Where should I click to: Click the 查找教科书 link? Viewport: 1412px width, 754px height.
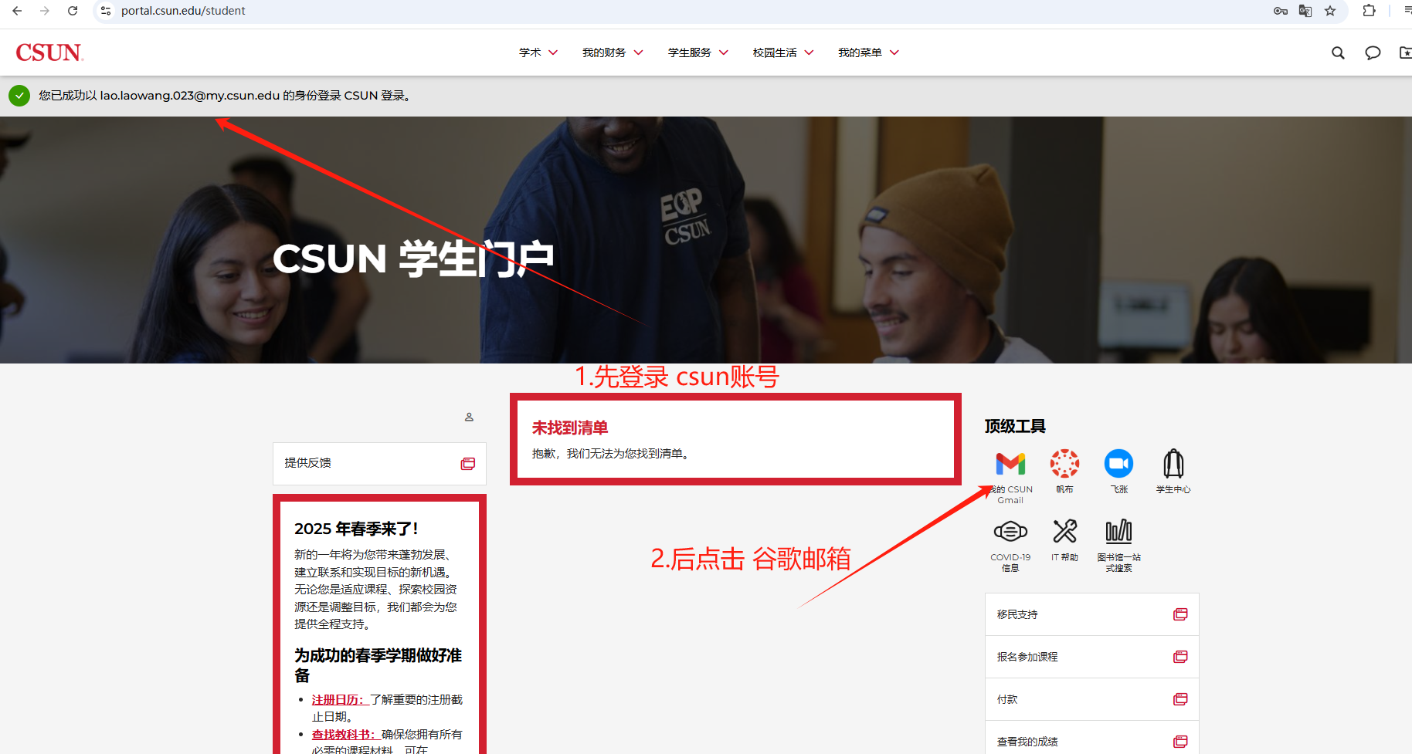(344, 735)
